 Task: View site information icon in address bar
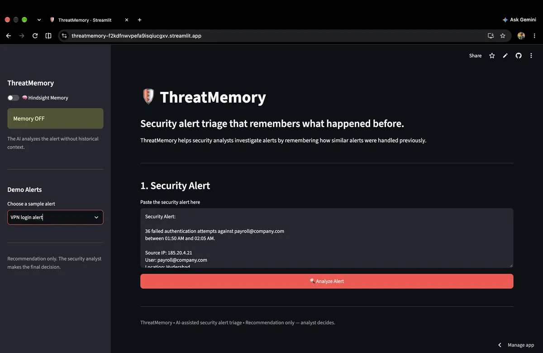coord(64,36)
